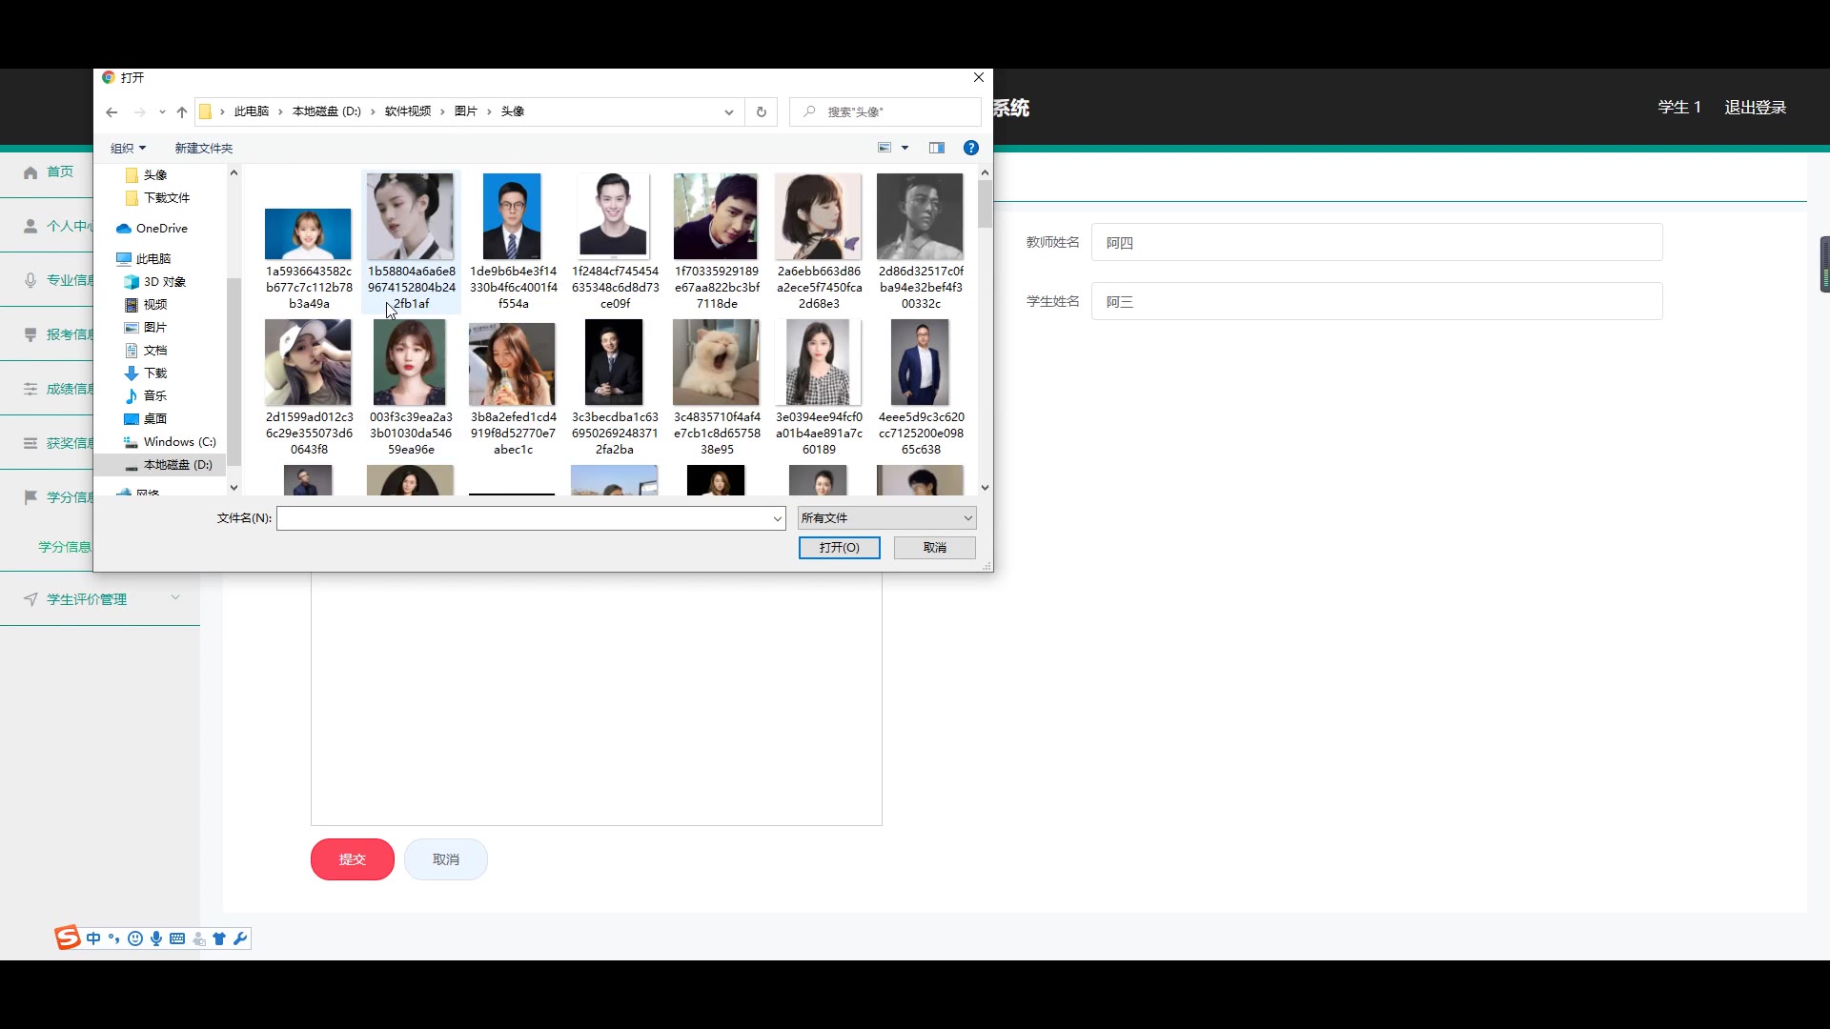Select cat image 3c4835710f4af4 thumbnail
The image size is (1830, 1029).
tap(716, 362)
